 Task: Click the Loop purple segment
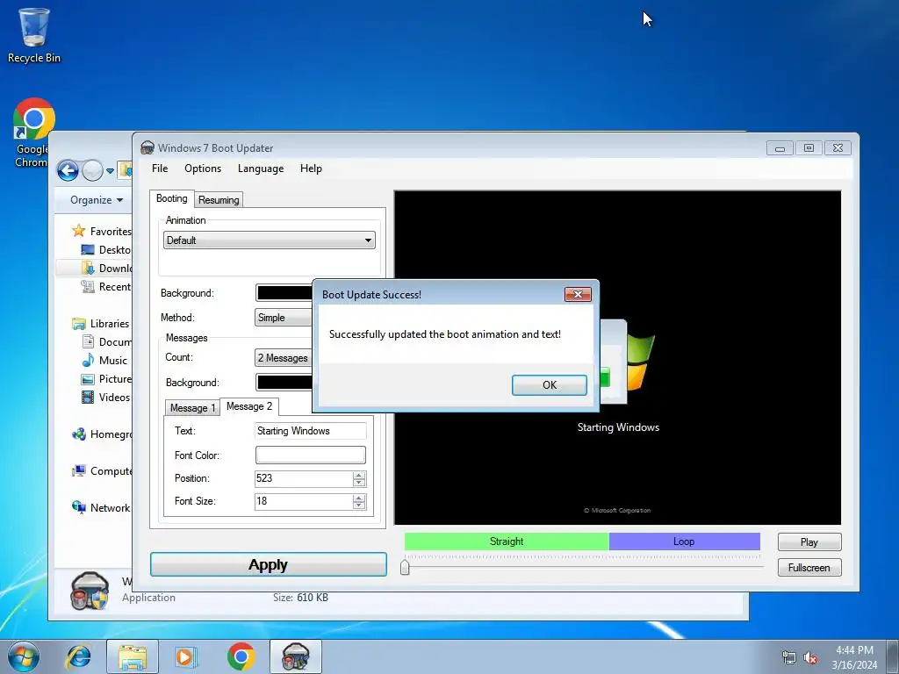684,541
